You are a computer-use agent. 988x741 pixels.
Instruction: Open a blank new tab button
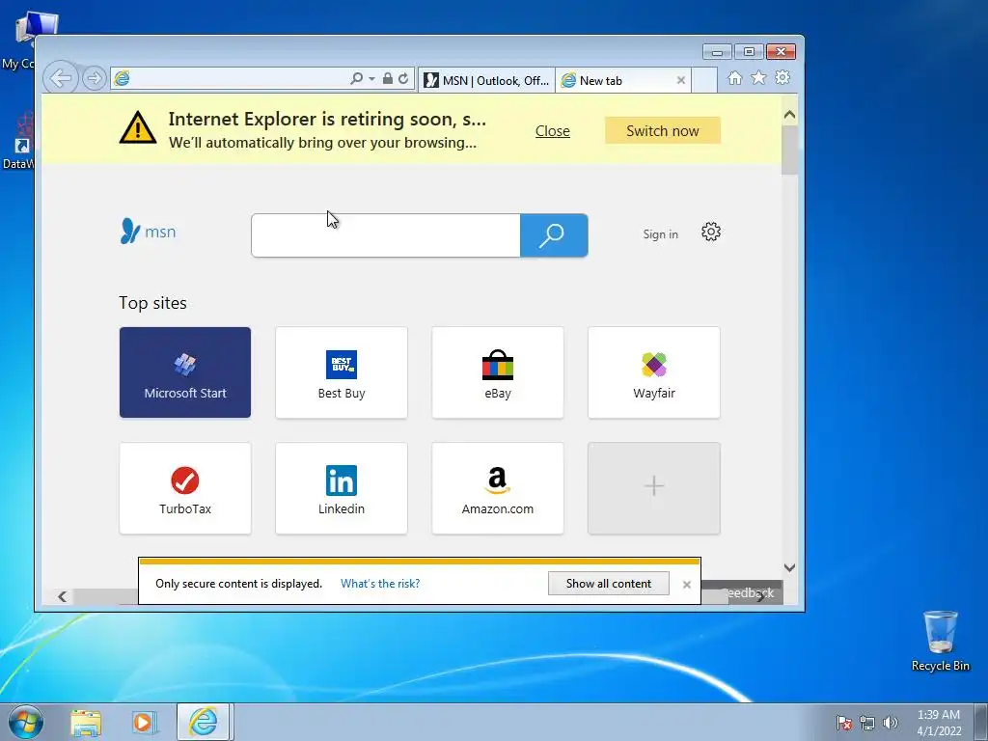point(704,81)
